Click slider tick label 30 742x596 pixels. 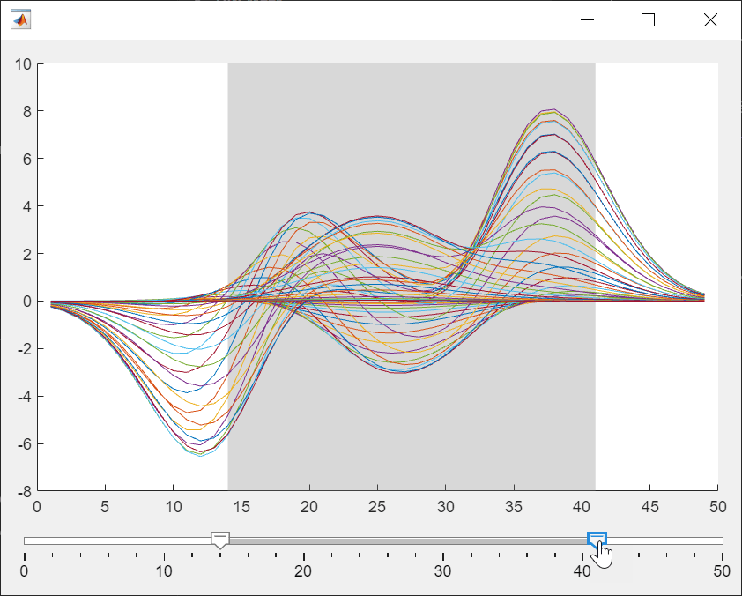click(442, 571)
